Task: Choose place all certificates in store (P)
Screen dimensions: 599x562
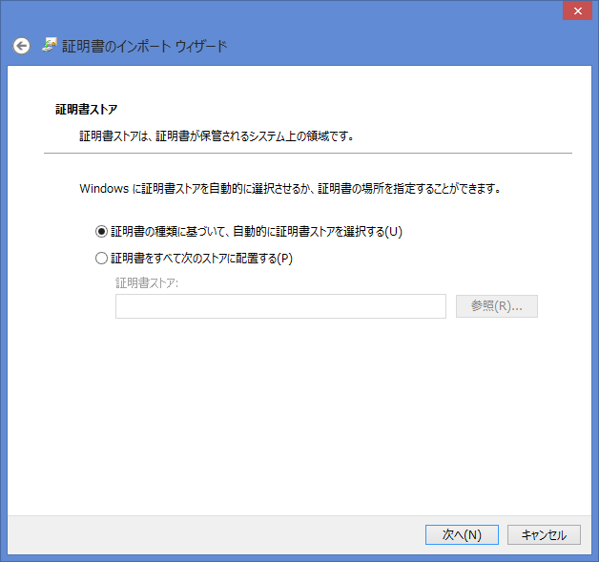Action: tap(194, 259)
